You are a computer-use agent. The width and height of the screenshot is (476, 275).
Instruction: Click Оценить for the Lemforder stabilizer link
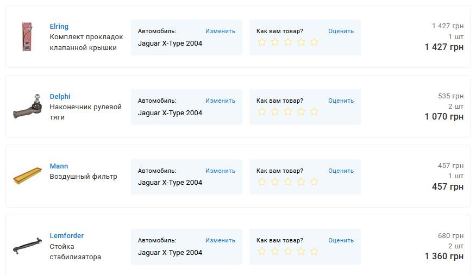coord(341,240)
